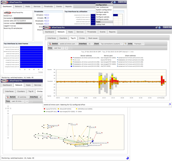Click the blue legend swatch for the nfs connection

point(71,66)
